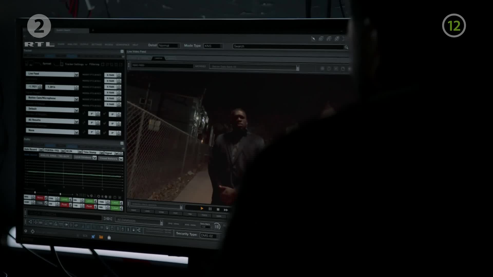Fast forward the video feed
Screen dimensions: 493x277
(226, 210)
